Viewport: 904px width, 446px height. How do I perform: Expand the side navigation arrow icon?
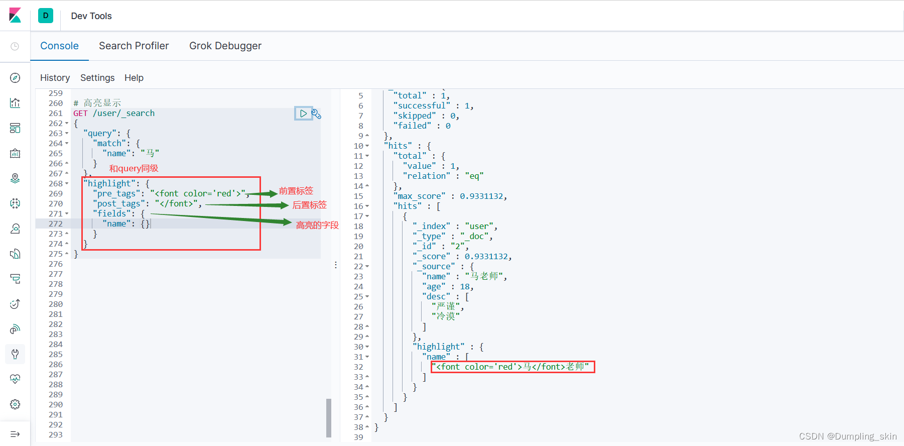point(15,434)
